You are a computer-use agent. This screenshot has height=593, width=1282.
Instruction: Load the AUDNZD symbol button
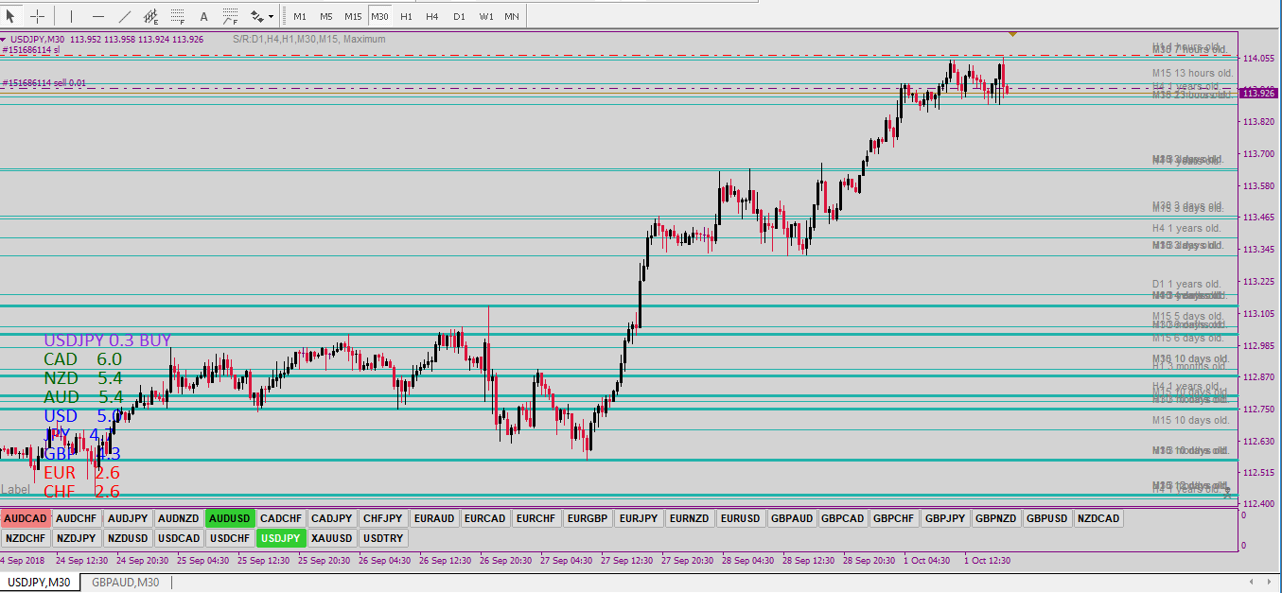(x=179, y=518)
